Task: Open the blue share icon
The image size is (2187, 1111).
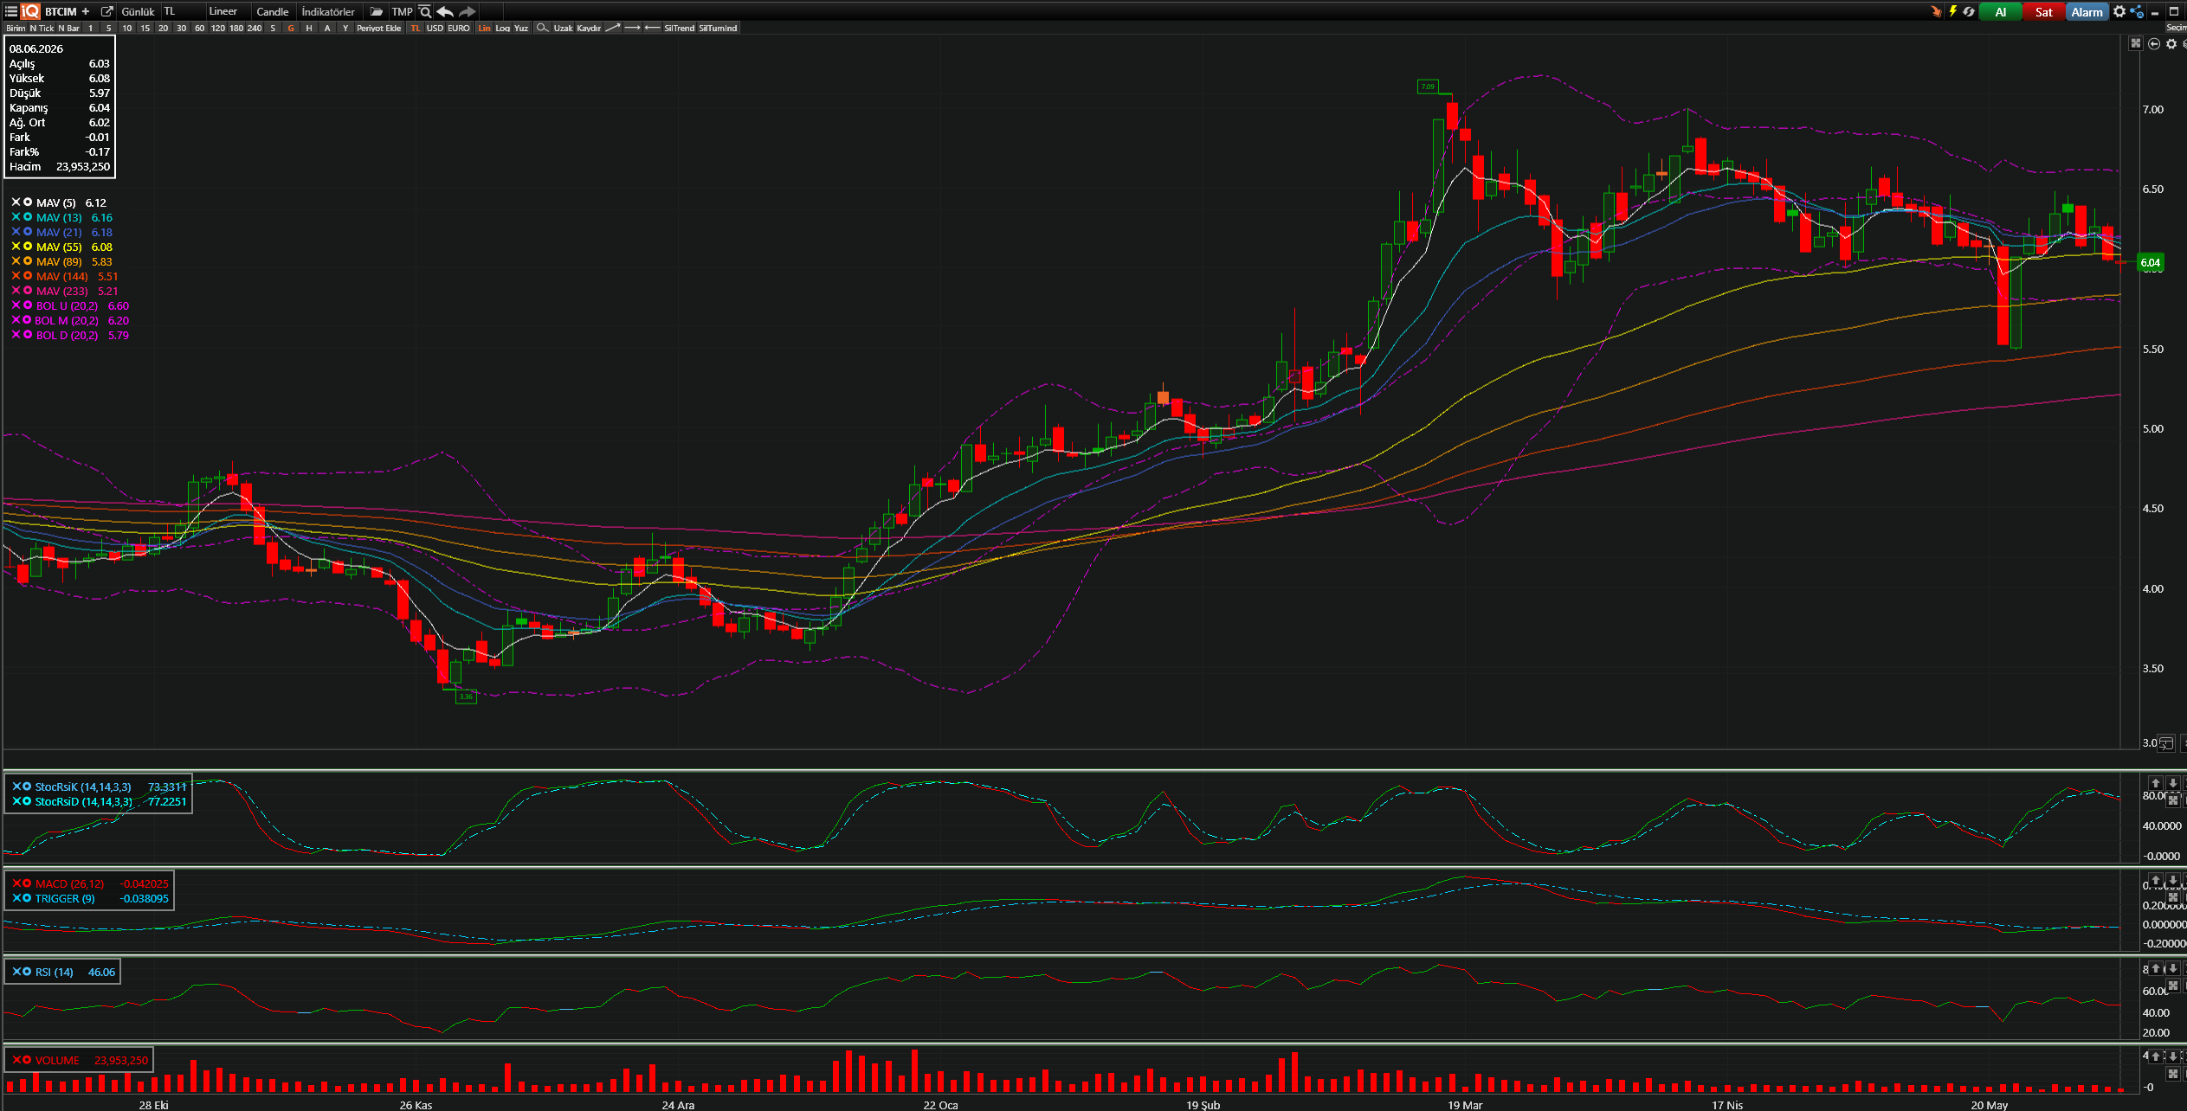Action: [x=2137, y=11]
